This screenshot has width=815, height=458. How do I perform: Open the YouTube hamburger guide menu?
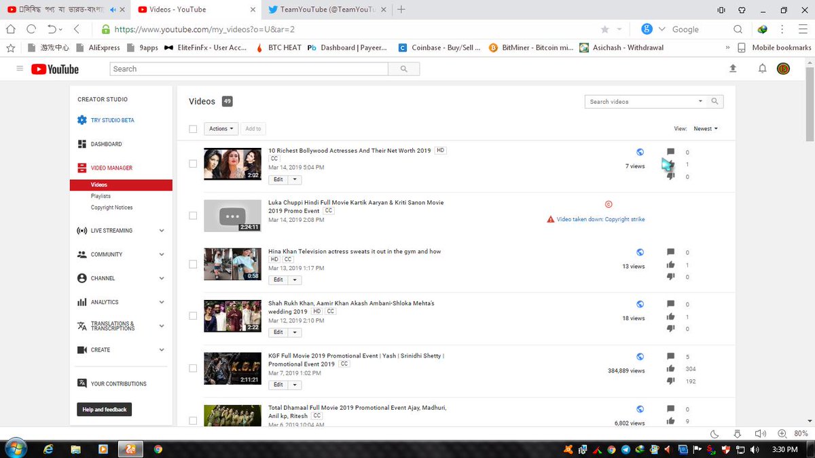(x=20, y=69)
